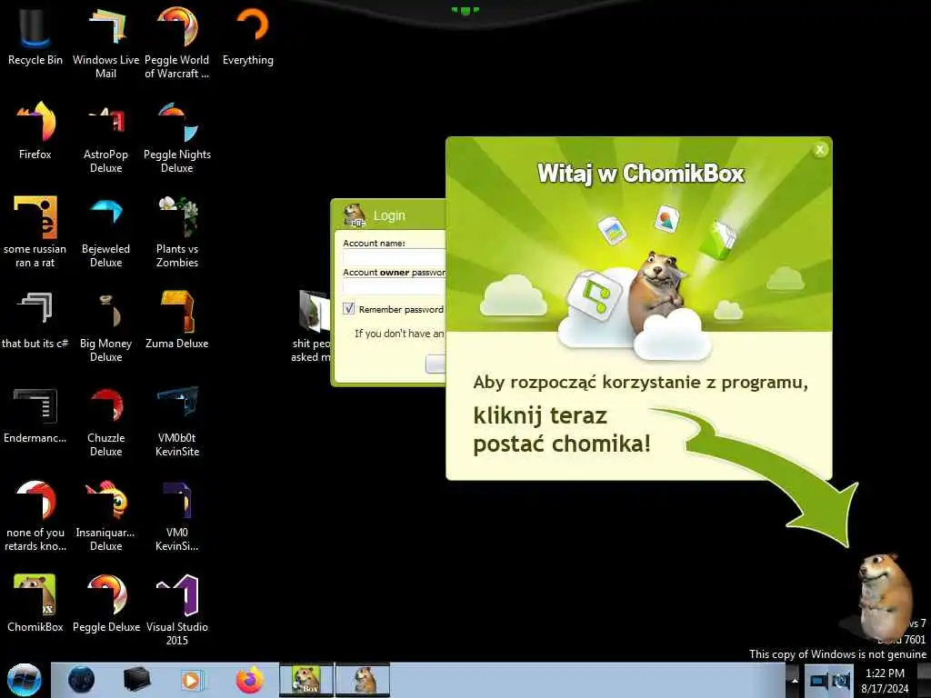Select the Firefox desktop icon
931x698 pixels.
(35, 130)
